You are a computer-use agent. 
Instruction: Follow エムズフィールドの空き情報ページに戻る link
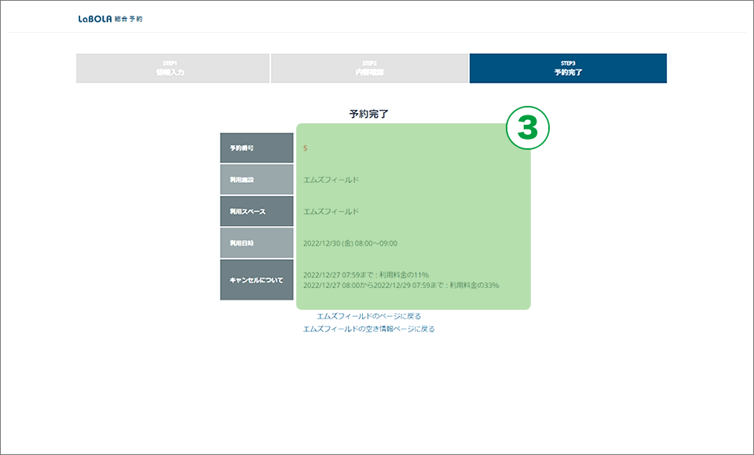pos(368,329)
